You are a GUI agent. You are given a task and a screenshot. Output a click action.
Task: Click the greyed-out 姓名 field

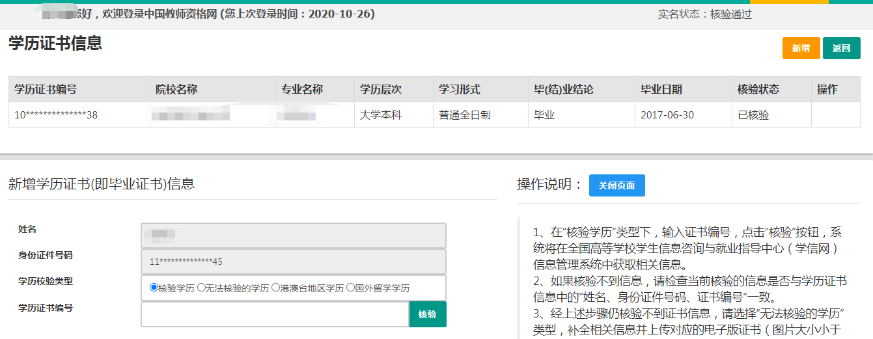click(x=293, y=236)
